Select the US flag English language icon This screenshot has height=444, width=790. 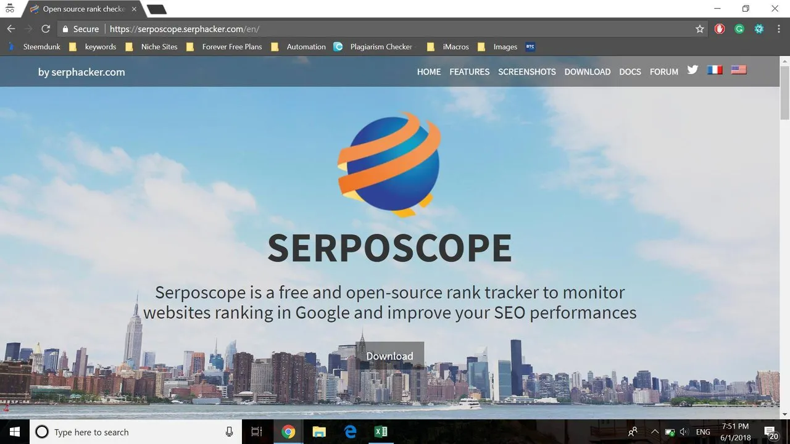click(739, 70)
